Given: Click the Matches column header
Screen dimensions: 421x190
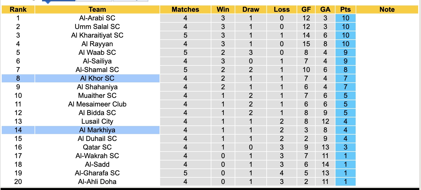Looking at the screenshot, I should coord(185,9).
